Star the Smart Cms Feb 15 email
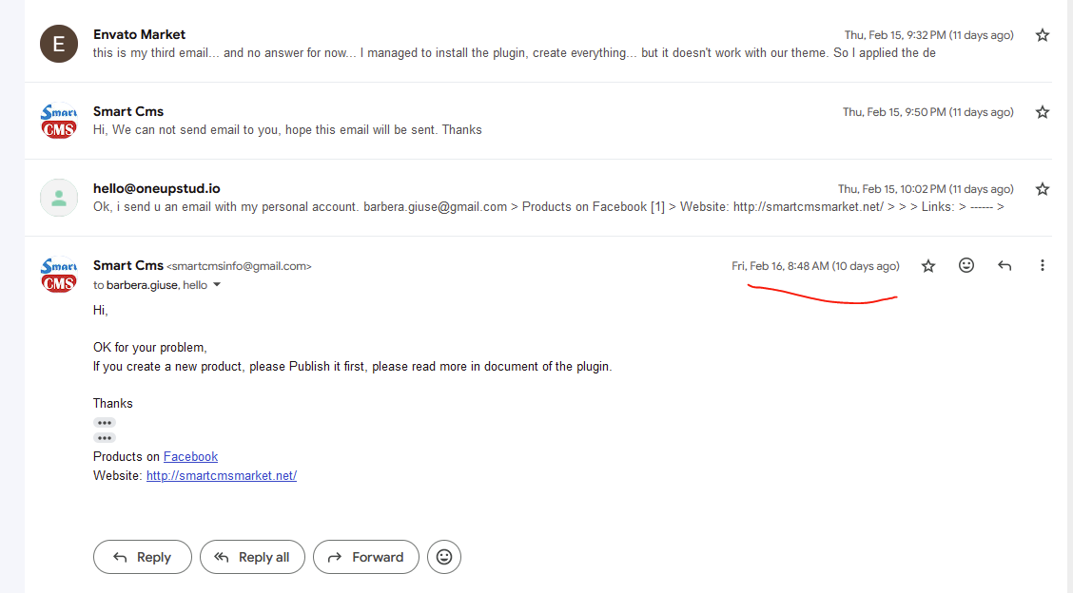 [1043, 112]
